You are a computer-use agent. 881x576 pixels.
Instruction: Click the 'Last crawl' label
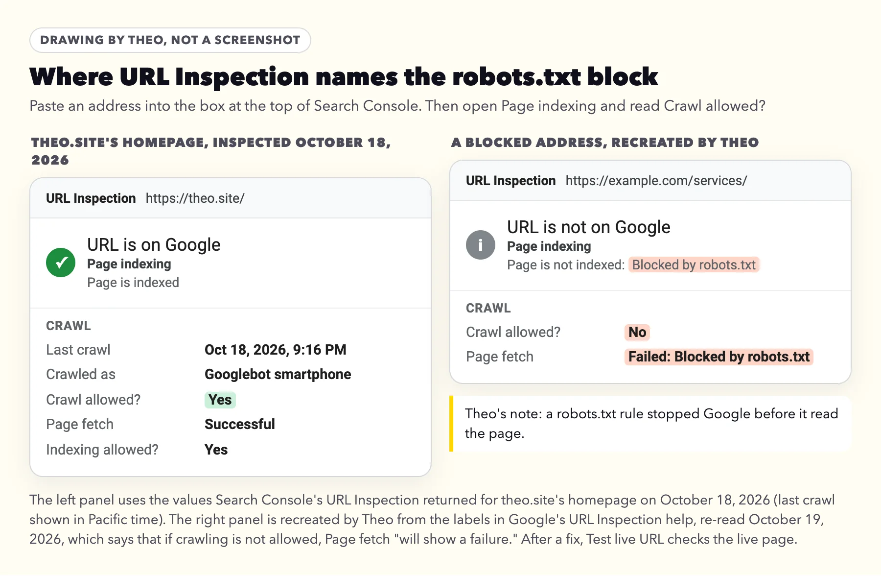coord(78,350)
